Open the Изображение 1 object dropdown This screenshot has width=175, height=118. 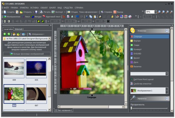[167, 90]
